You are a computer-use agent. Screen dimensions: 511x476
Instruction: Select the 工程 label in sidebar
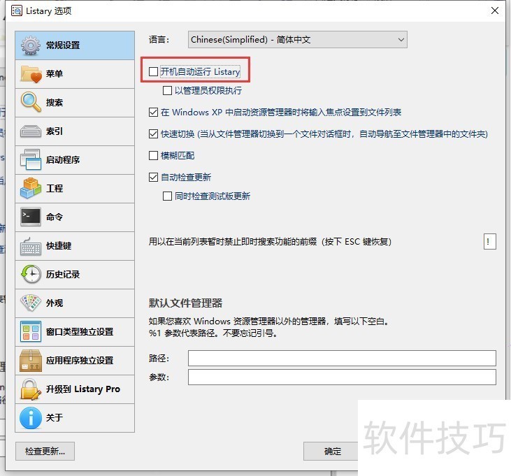(x=55, y=188)
